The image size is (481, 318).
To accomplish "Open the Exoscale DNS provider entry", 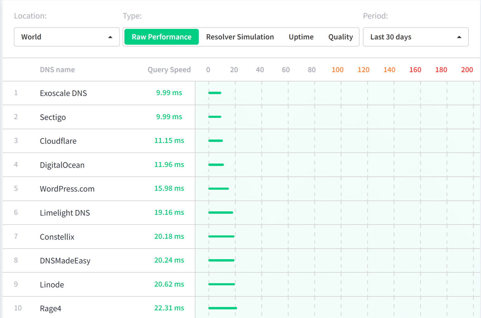I will tap(63, 93).
